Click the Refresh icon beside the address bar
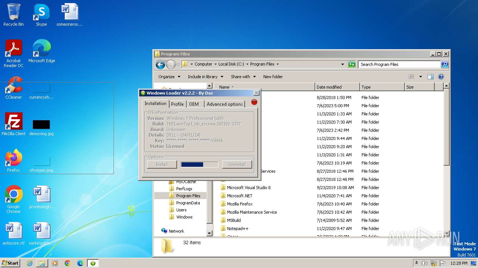The height and width of the screenshot is (268, 478). (351, 64)
